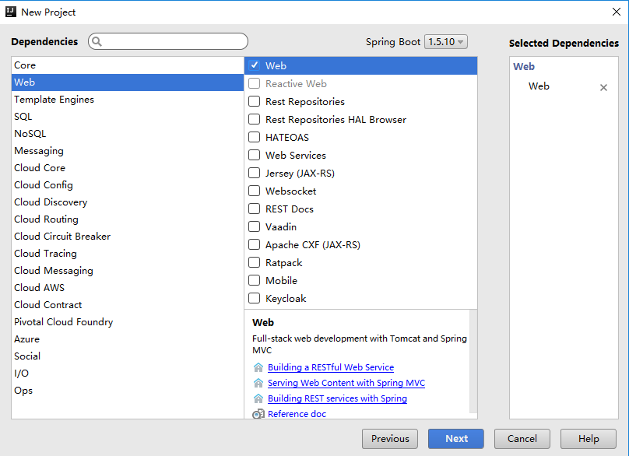Check the Keycloak dependency option

click(x=254, y=299)
